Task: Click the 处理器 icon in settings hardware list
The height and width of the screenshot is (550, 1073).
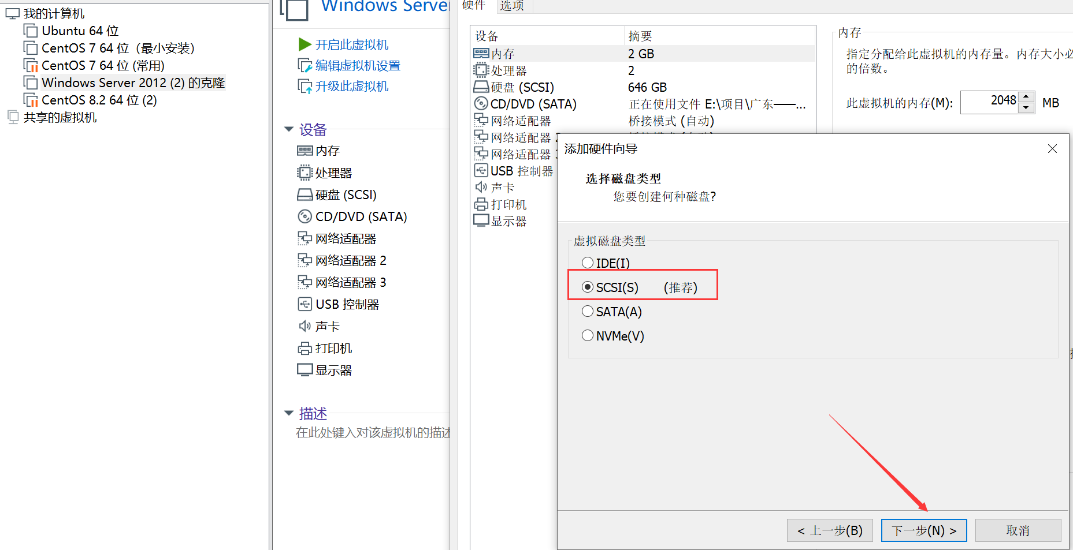Action: (x=481, y=70)
